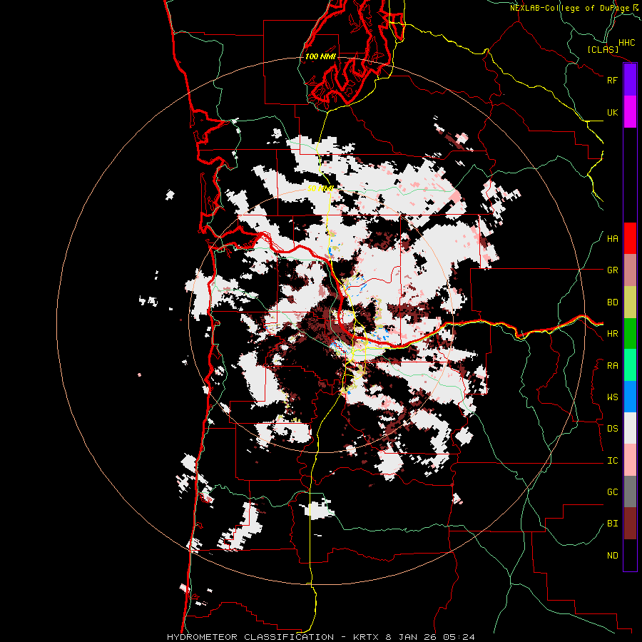Click the 100 NMI range ring label
642x642 pixels.
(x=320, y=56)
